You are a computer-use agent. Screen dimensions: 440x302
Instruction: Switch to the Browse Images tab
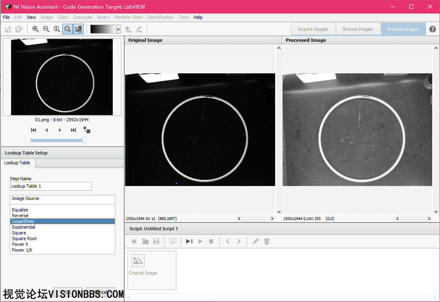click(x=358, y=29)
